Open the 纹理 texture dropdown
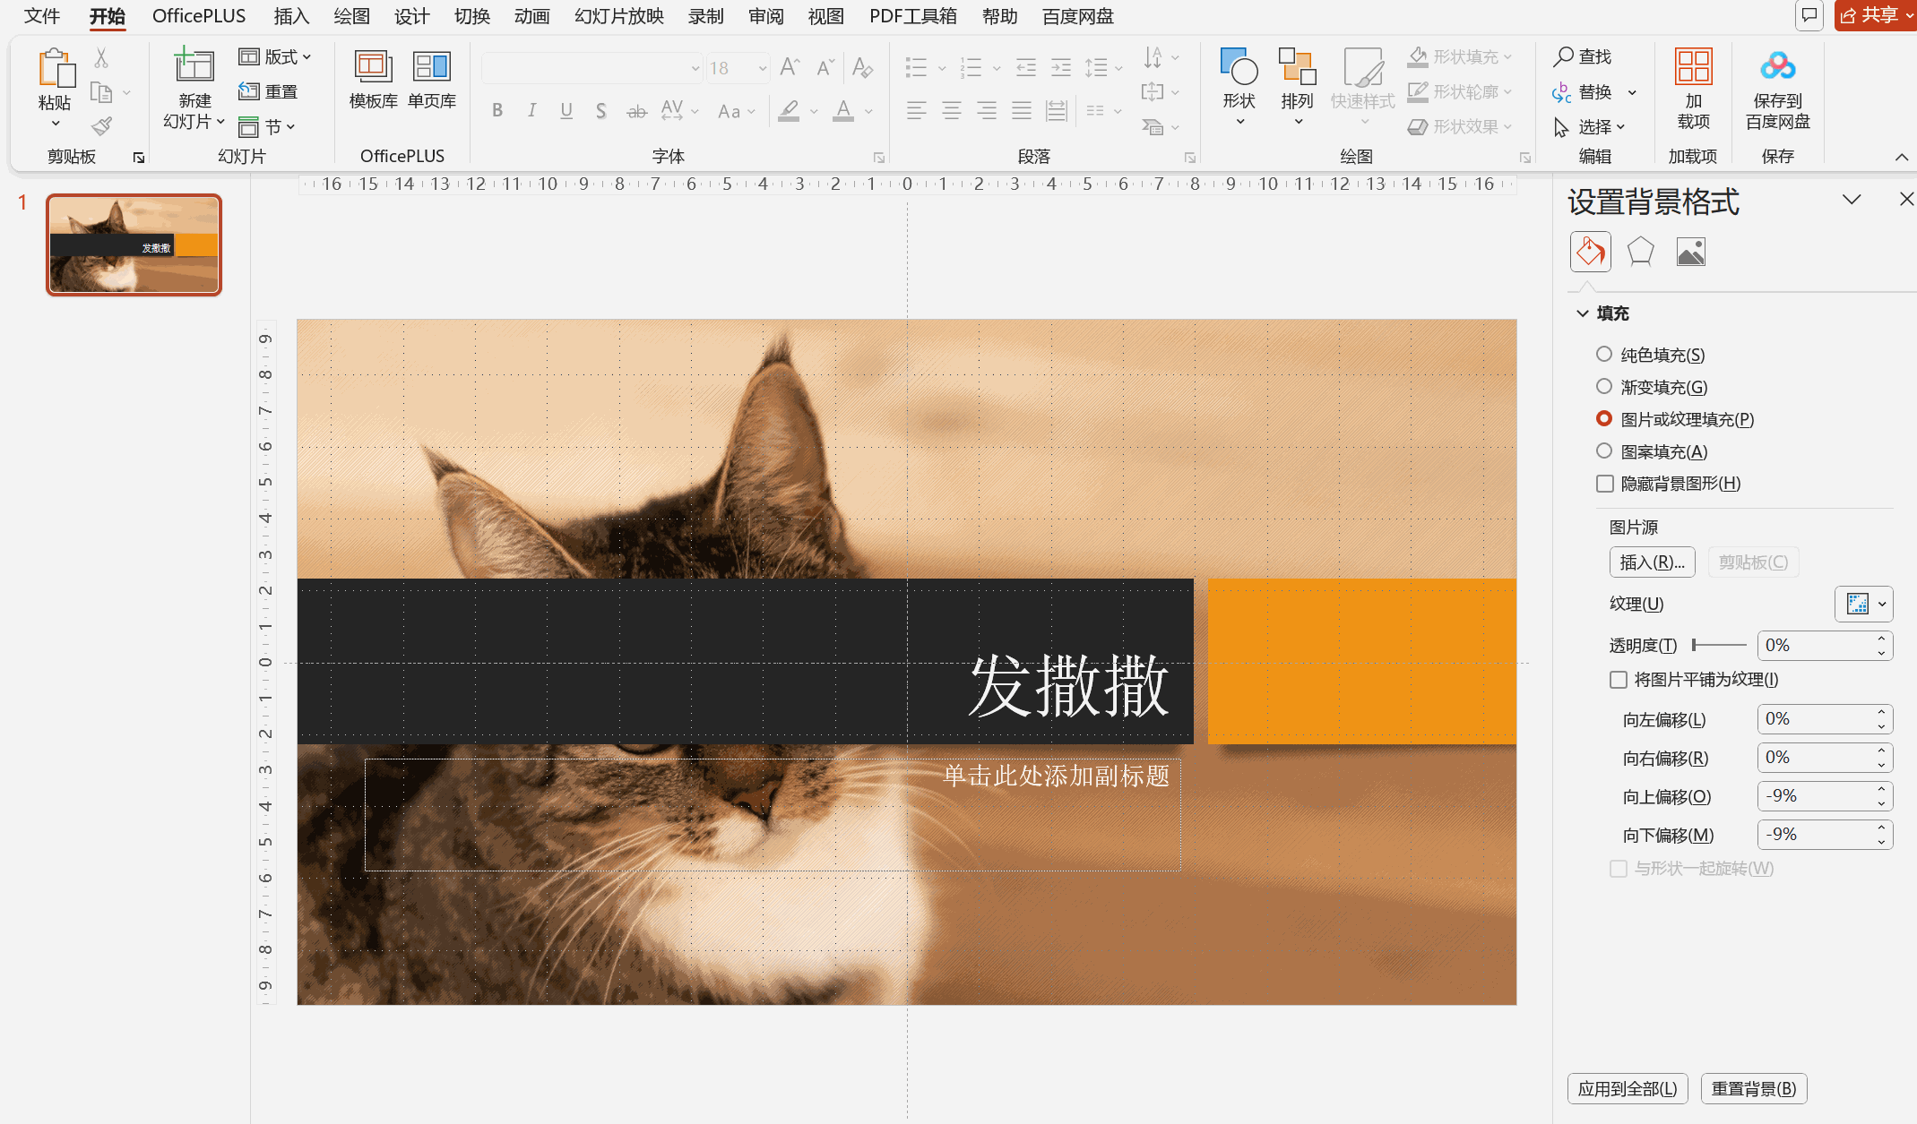This screenshot has height=1124, width=1917. 1863,605
